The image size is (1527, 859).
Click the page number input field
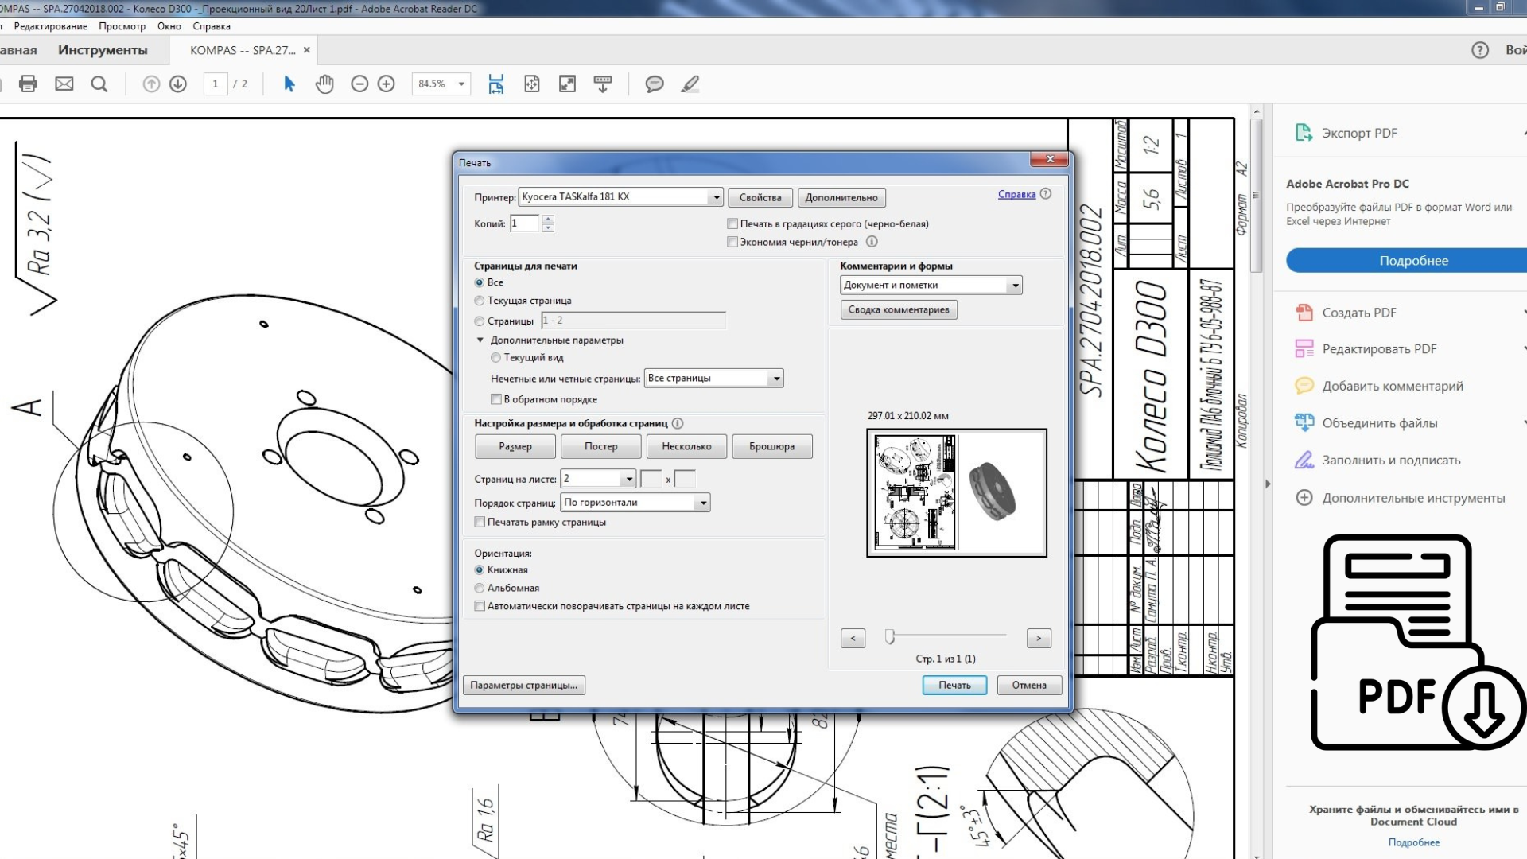coord(215,84)
